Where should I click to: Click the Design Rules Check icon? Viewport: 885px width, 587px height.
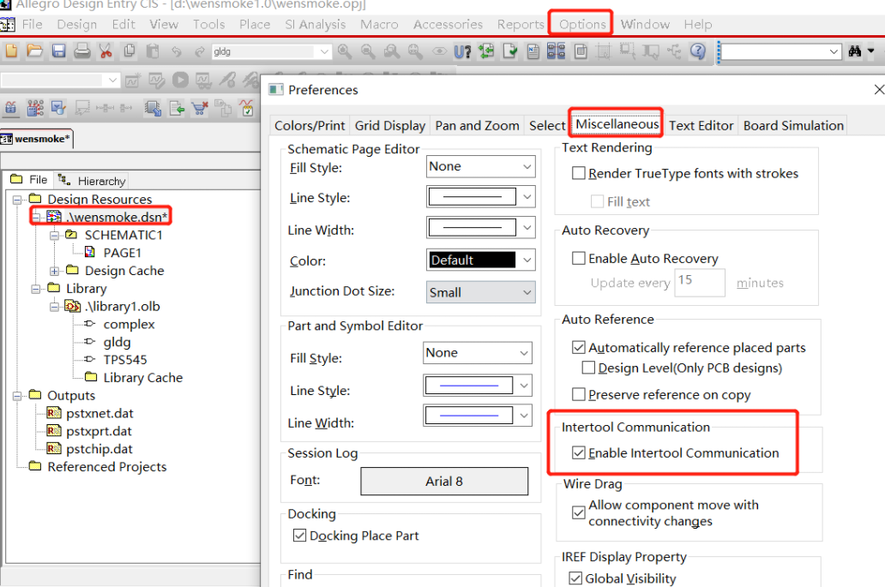pos(509,51)
